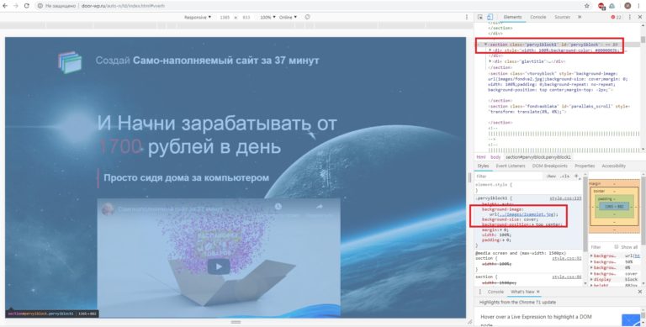The image size is (646, 327).
Task: Bookmark this page with the star icon
Action: click(x=586, y=6)
